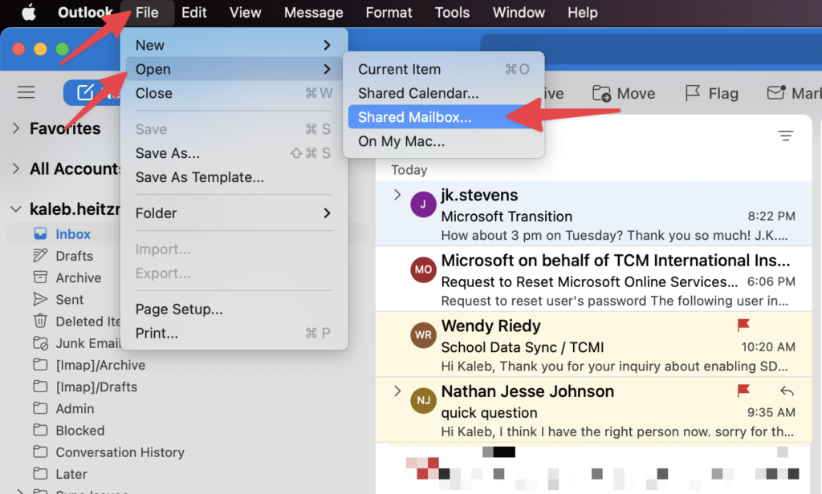Select the Archive folder in sidebar
This screenshot has height=494, width=822.
(78, 277)
